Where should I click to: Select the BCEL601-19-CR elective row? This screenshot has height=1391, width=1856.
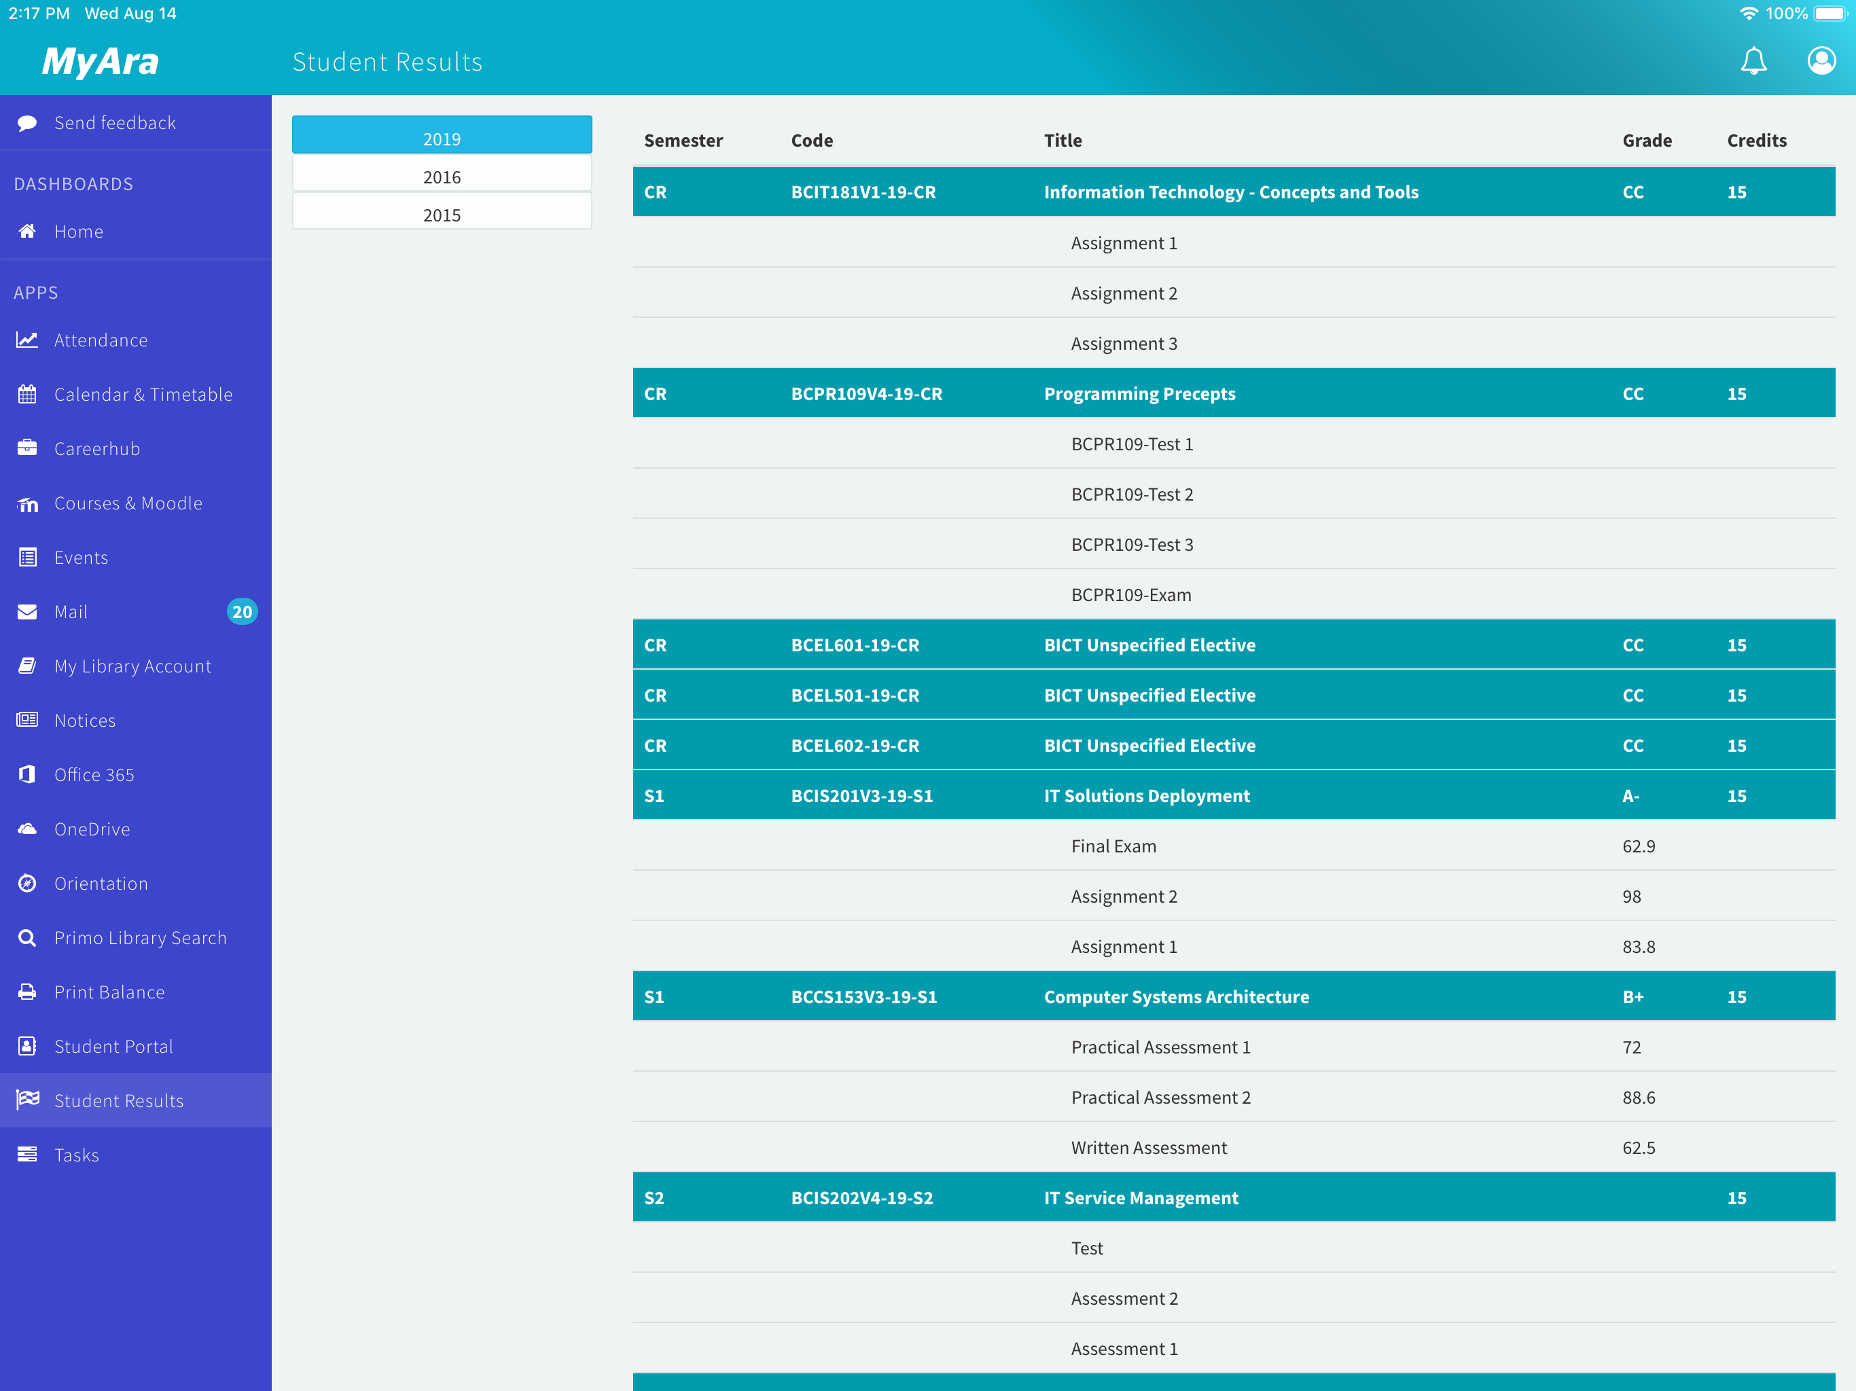tap(1234, 645)
